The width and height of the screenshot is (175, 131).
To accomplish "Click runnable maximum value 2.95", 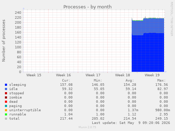I will pos(164,114).
